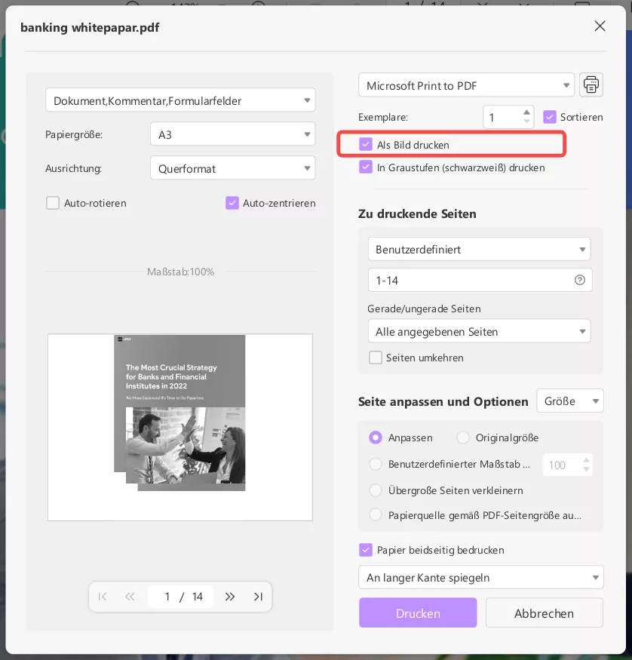Viewport: 632px width, 660px height.
Task: Click the custom scale 100 field
Action: click(x=568, y=465)
